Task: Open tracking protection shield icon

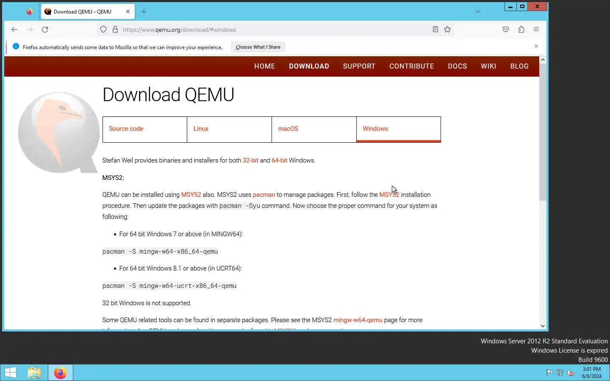Action: (103, 30)
